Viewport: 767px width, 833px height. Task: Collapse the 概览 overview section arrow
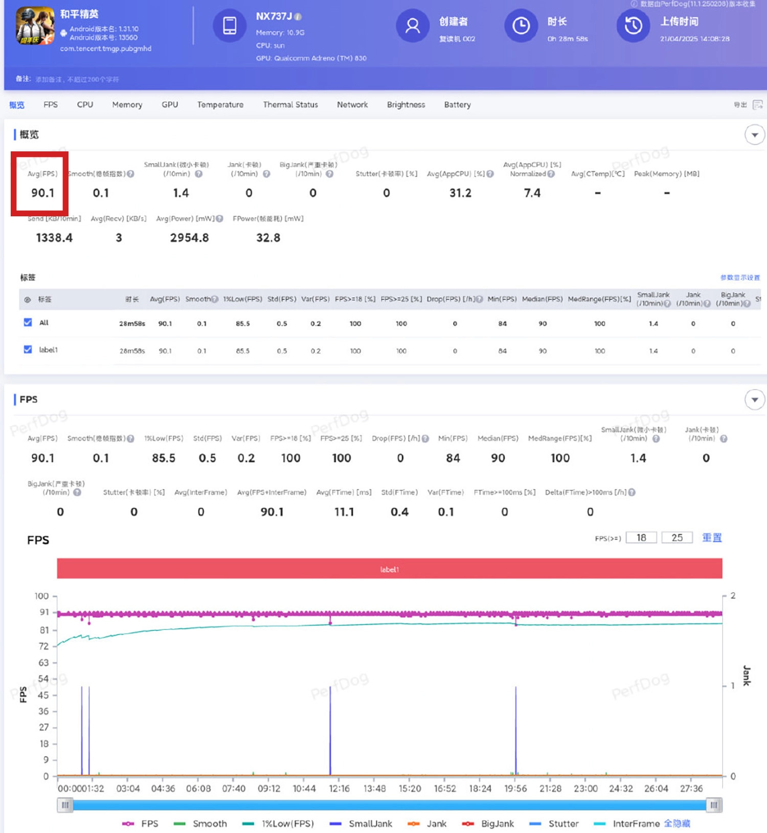[x=755, y=135]
